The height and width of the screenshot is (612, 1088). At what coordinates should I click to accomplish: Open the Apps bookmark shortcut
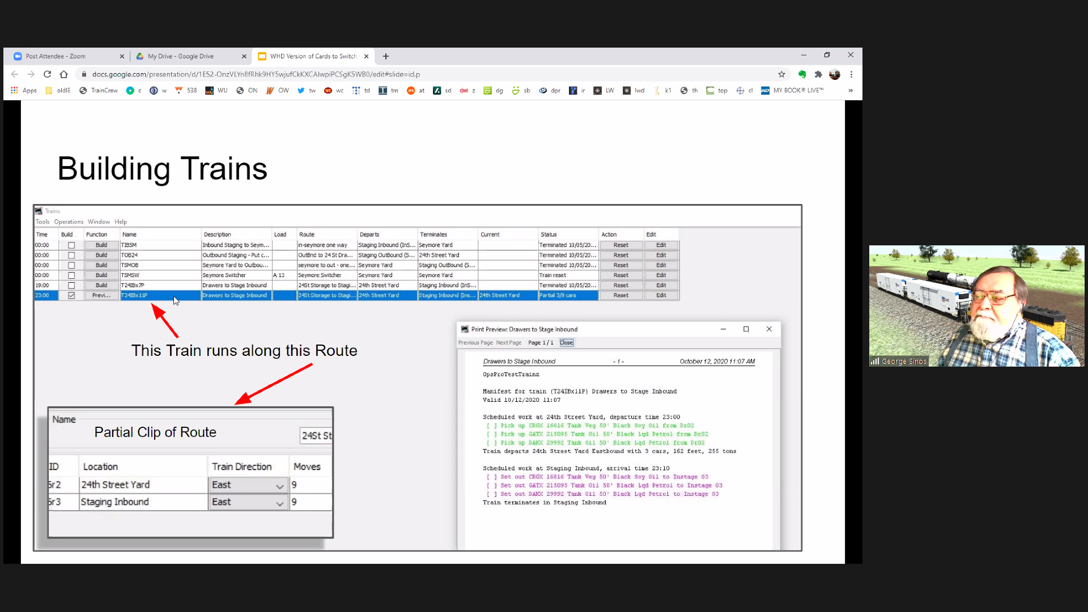(24, 91)
